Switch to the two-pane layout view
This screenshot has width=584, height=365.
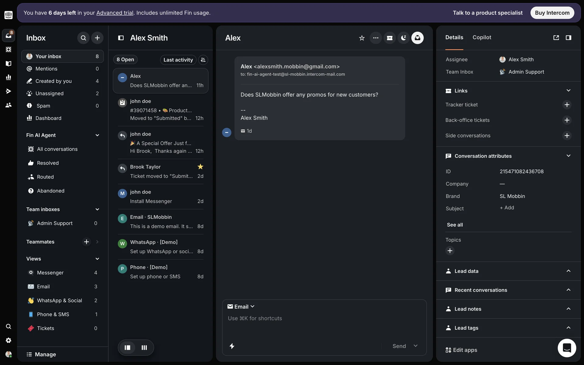[x=127, y=347]
